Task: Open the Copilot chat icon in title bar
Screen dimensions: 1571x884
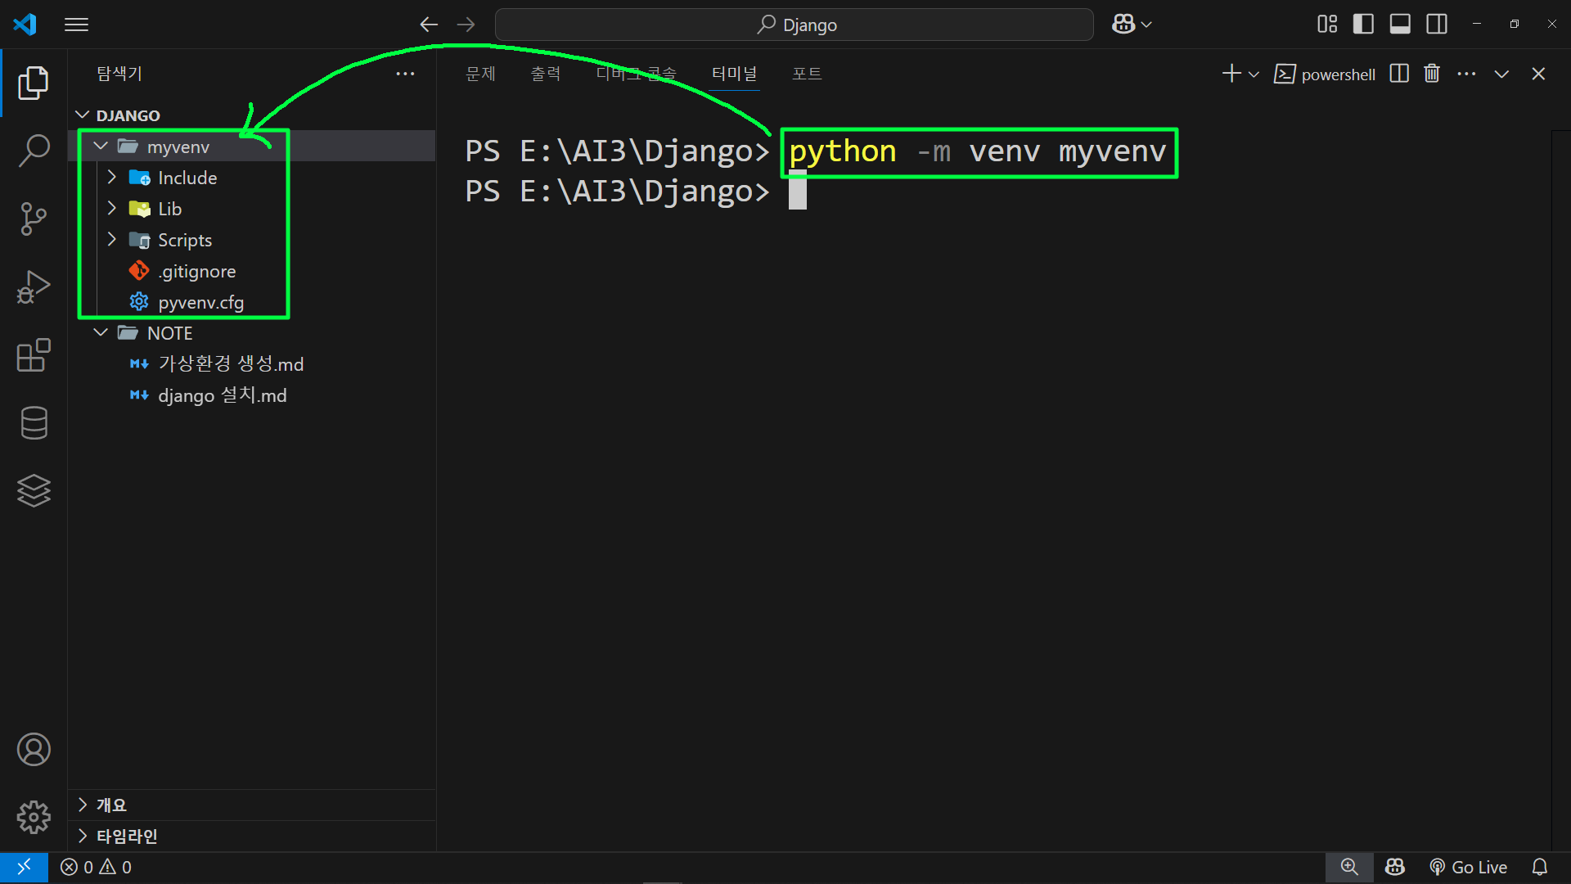Action: click(x=1123, y=25)
